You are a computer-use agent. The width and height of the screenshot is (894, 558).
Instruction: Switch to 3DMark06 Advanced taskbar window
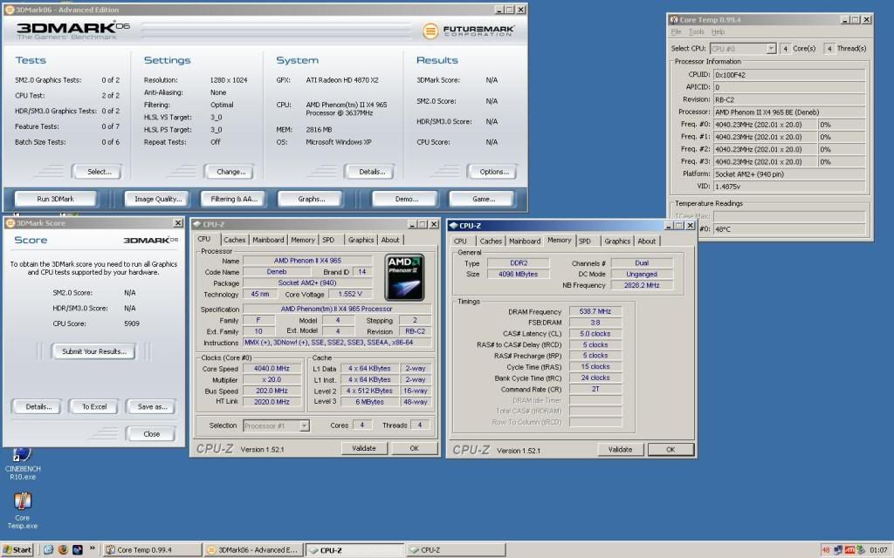point(253,550)
